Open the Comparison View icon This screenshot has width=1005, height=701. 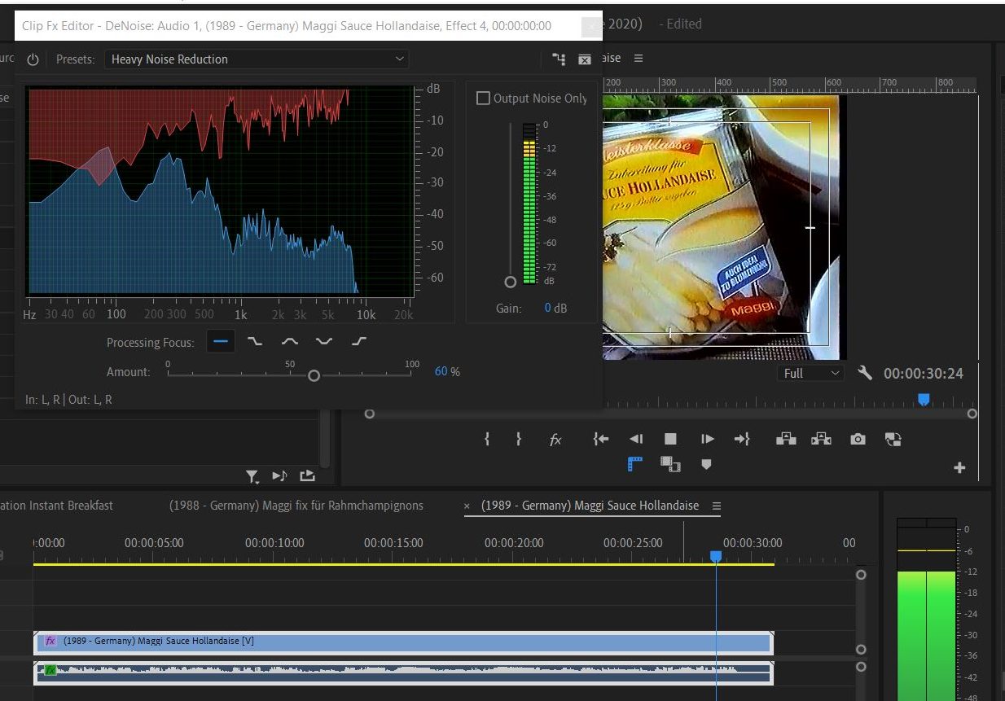click(893, 439)
